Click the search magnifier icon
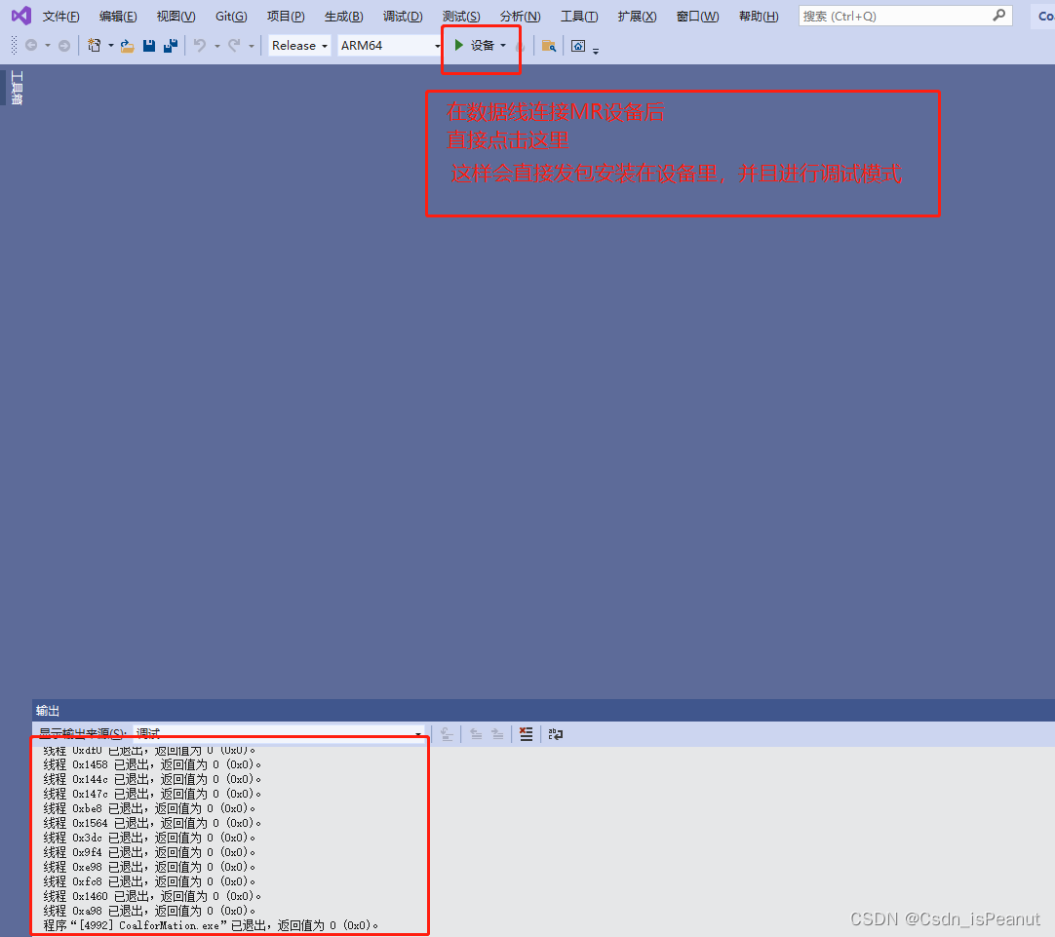1055x937 pixels. click(x=999, y=16)
